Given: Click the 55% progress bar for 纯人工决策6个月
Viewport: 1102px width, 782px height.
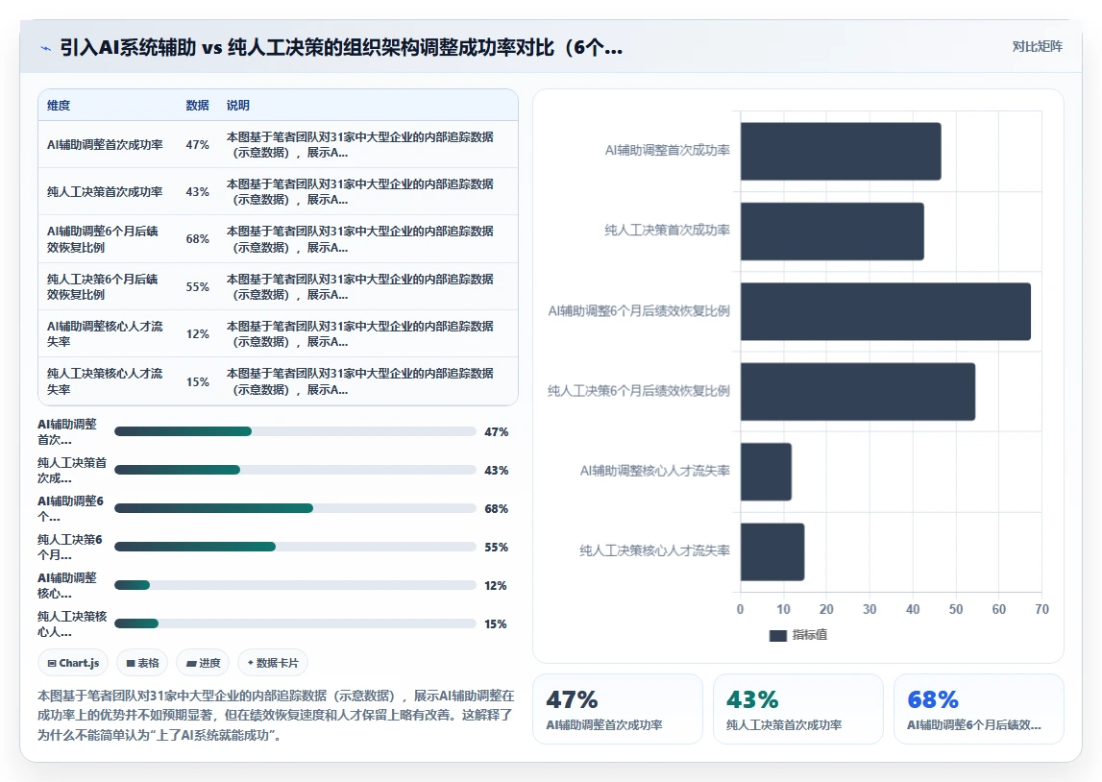Looking at the screenshot, I should click(x=295, y=547).
